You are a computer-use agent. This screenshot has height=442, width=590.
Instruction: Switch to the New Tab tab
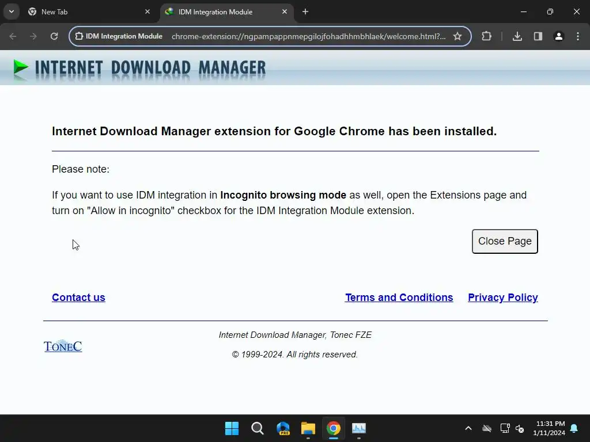click(x=90, y=12)
